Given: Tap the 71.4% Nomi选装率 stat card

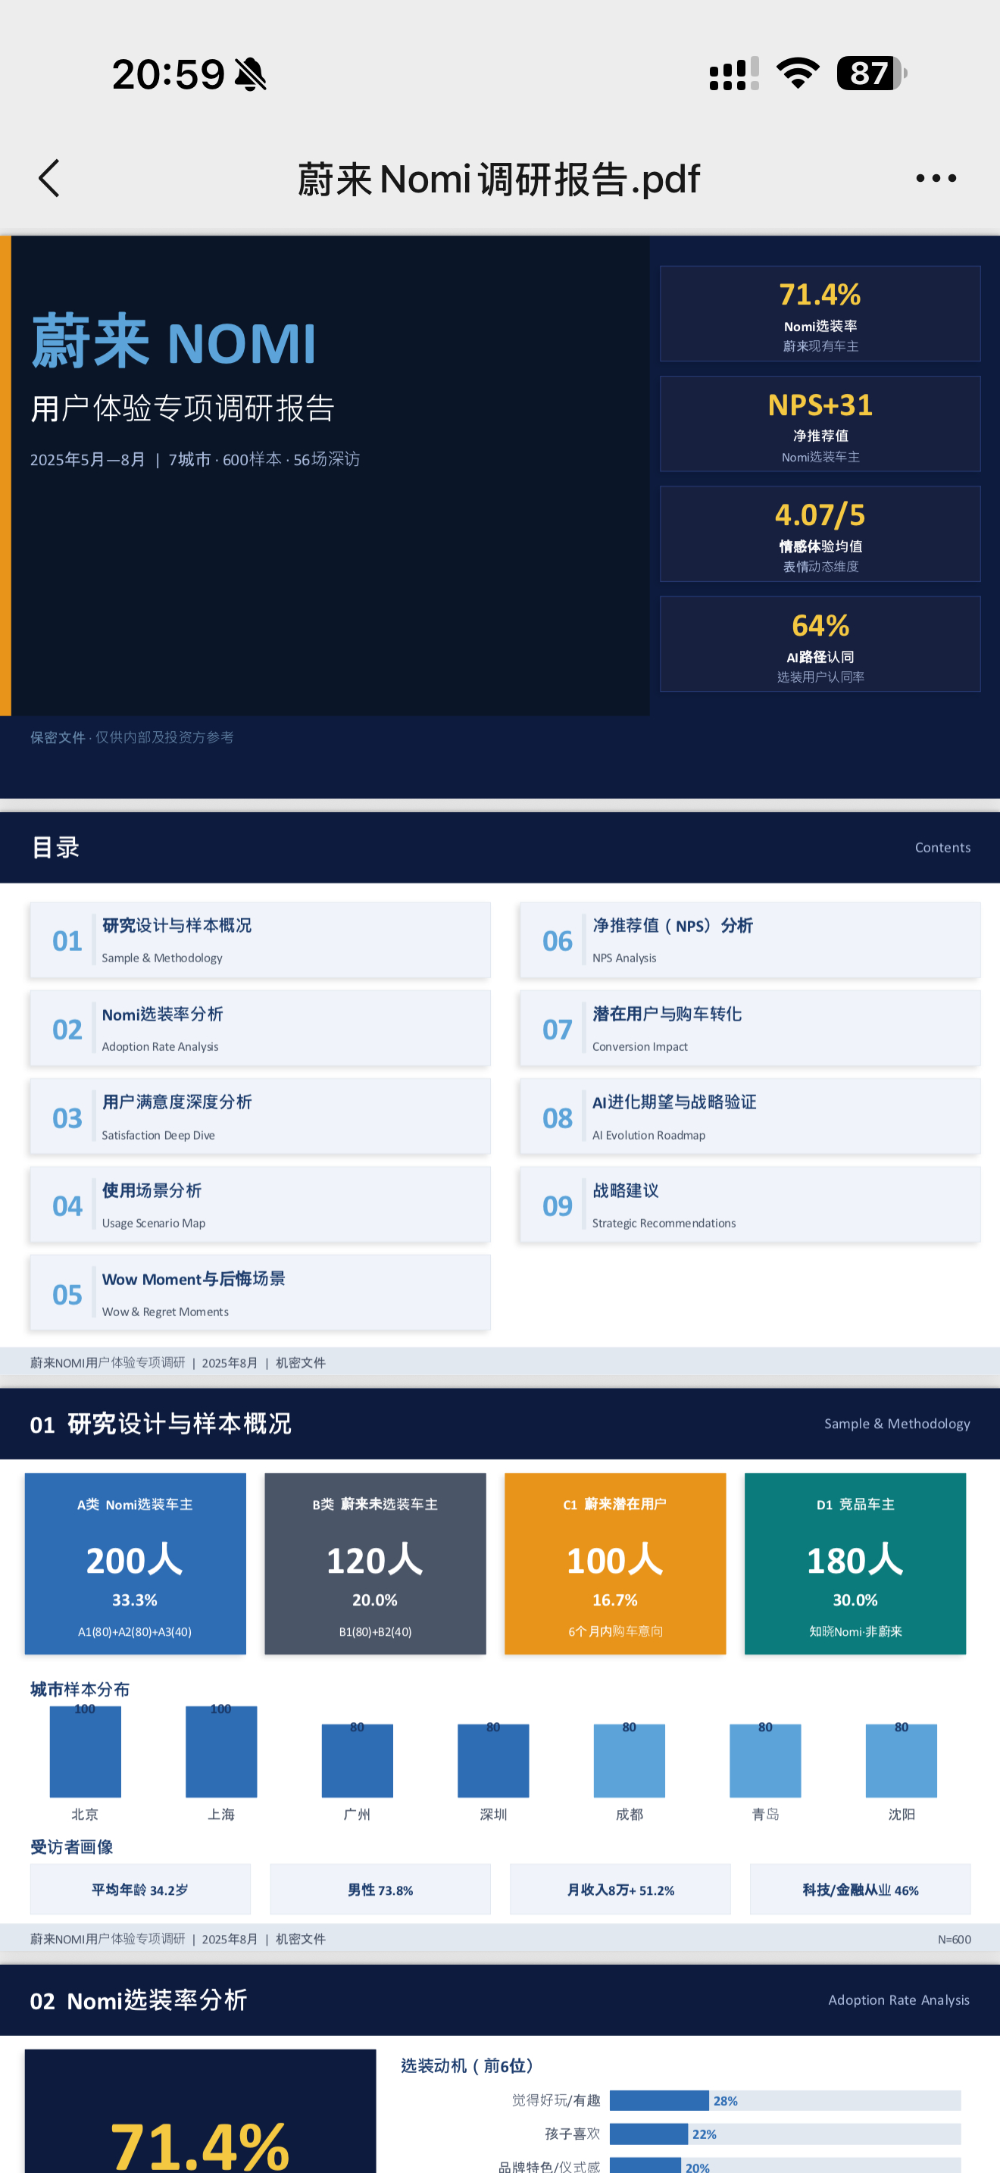Looking at the screenshot, I should [820, 314].
